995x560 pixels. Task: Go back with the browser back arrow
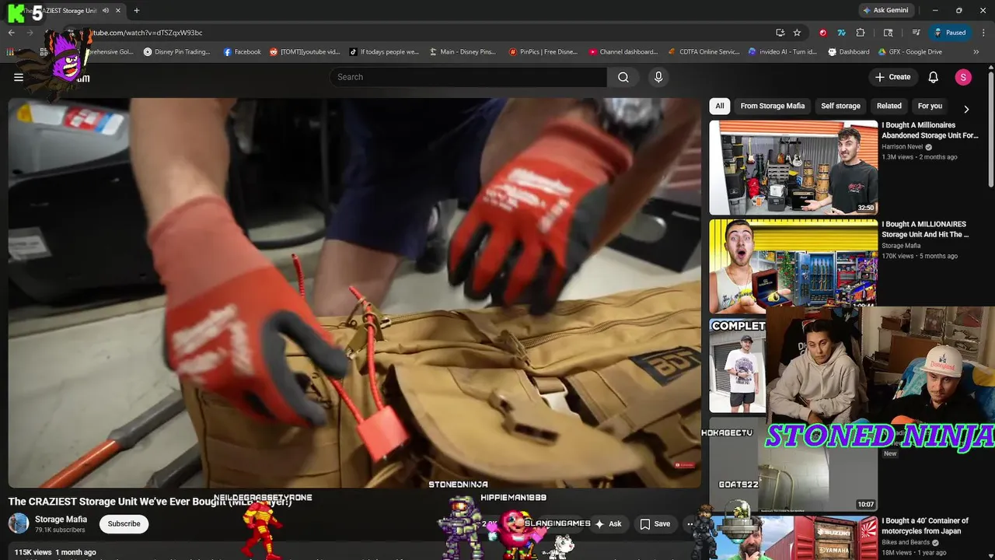pos(12,33)
